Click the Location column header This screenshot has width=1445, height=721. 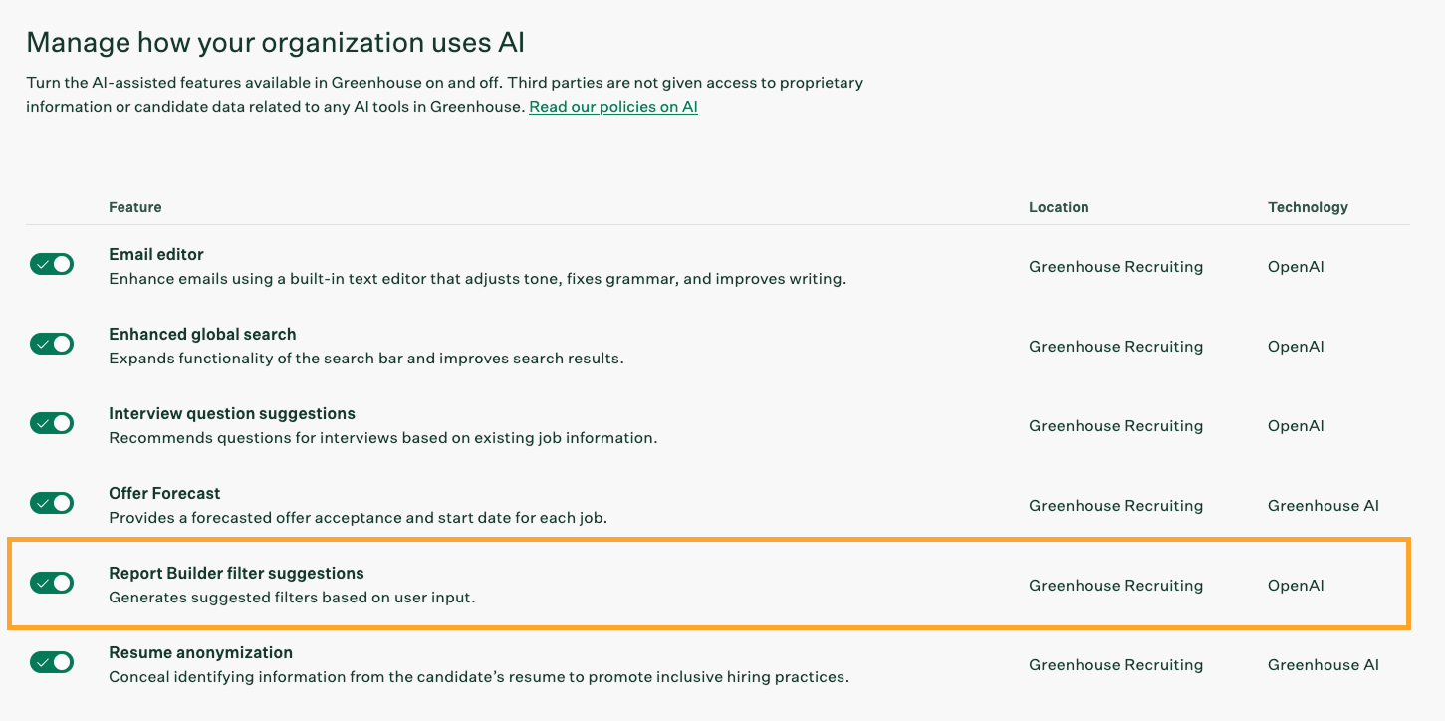tap(1058, 207)
